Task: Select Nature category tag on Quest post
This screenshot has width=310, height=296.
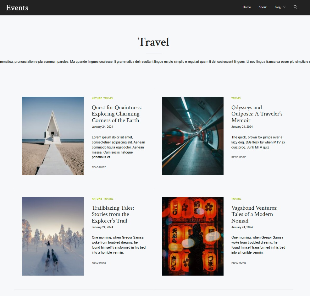Action: 97,98
